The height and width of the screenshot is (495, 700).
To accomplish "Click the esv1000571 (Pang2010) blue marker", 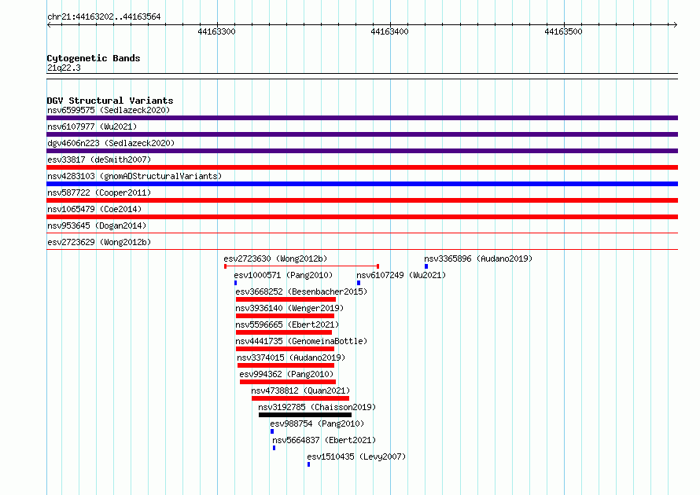I will [235, 283].
